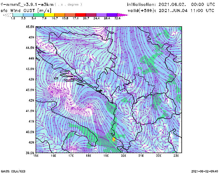Click the '23E' longitude axis label

pos(176,156)
